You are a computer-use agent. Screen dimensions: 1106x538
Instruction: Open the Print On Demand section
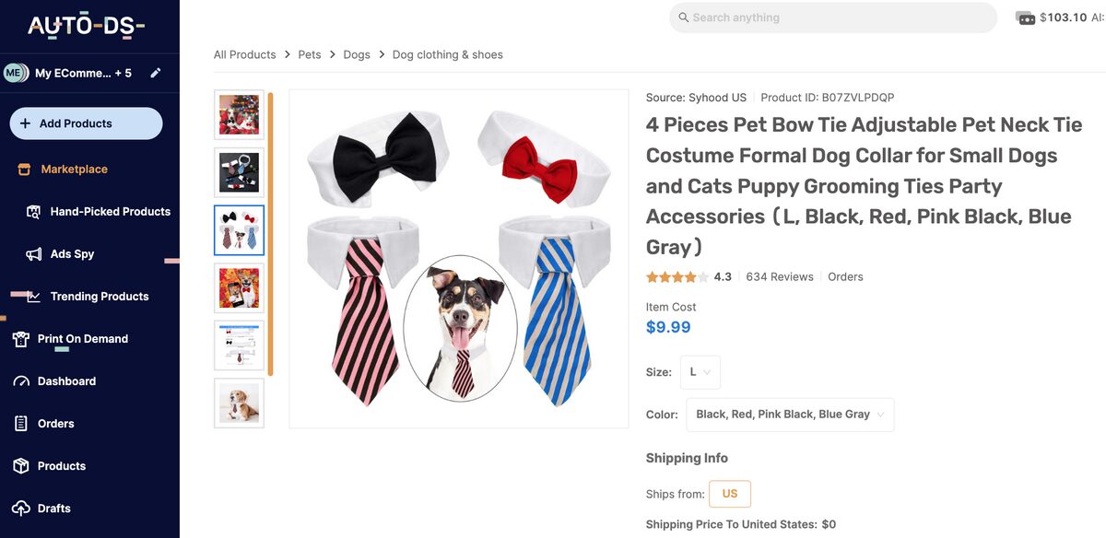point(82,338)
